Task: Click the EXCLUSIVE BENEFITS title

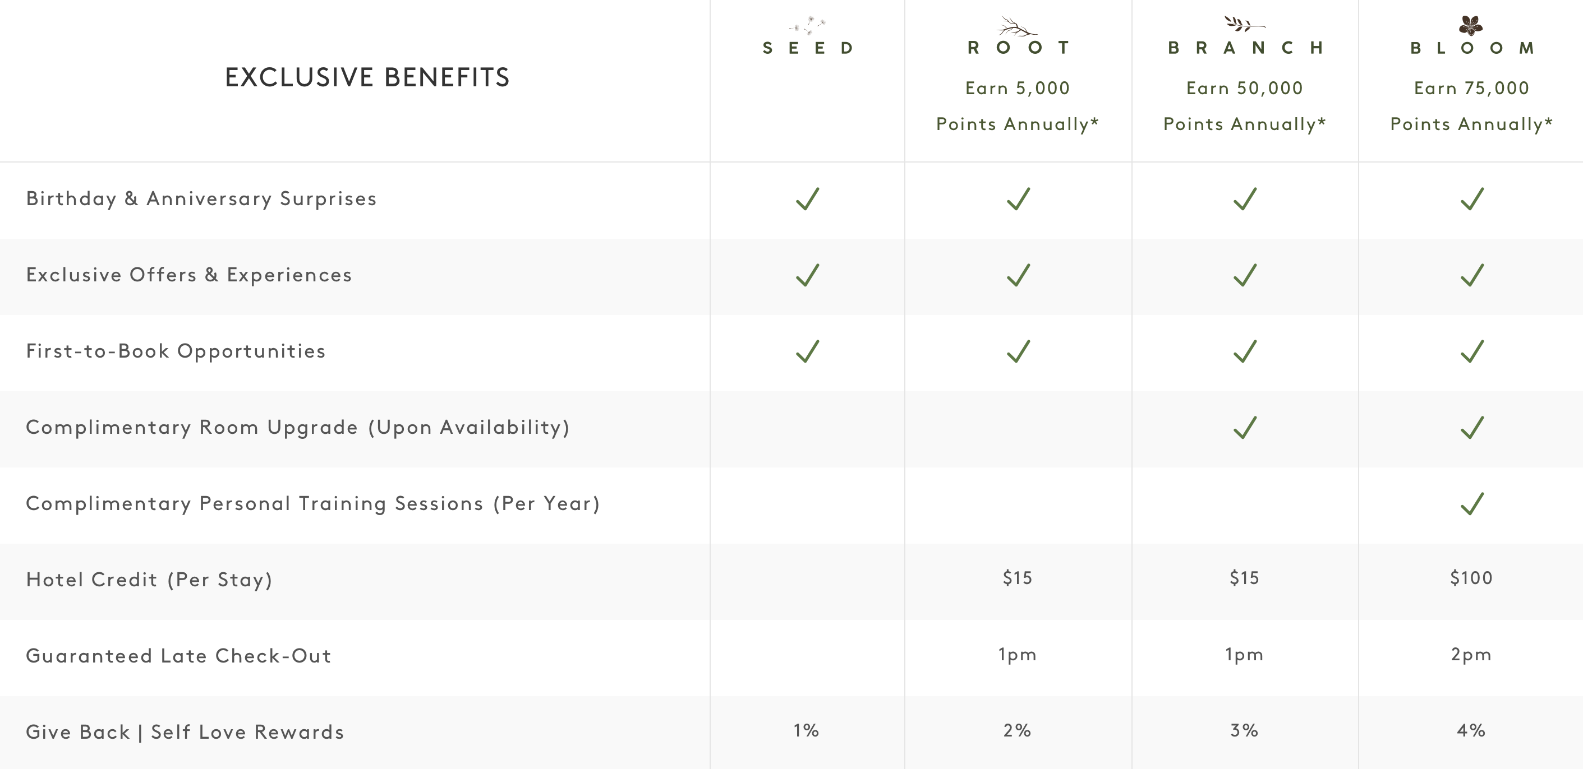Action: [x=367, y=77]
